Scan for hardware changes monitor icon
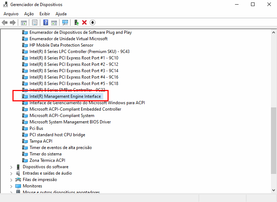Viewport: 277px width, 202px height. [65, 22]
